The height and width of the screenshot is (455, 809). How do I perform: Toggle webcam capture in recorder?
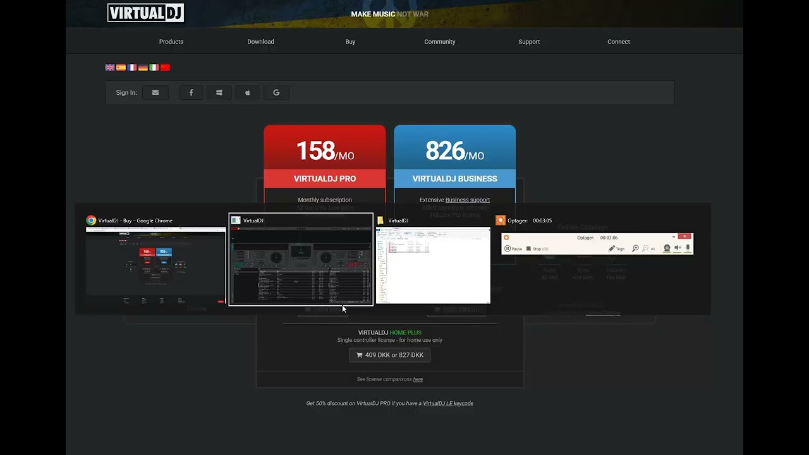[667, 248]
